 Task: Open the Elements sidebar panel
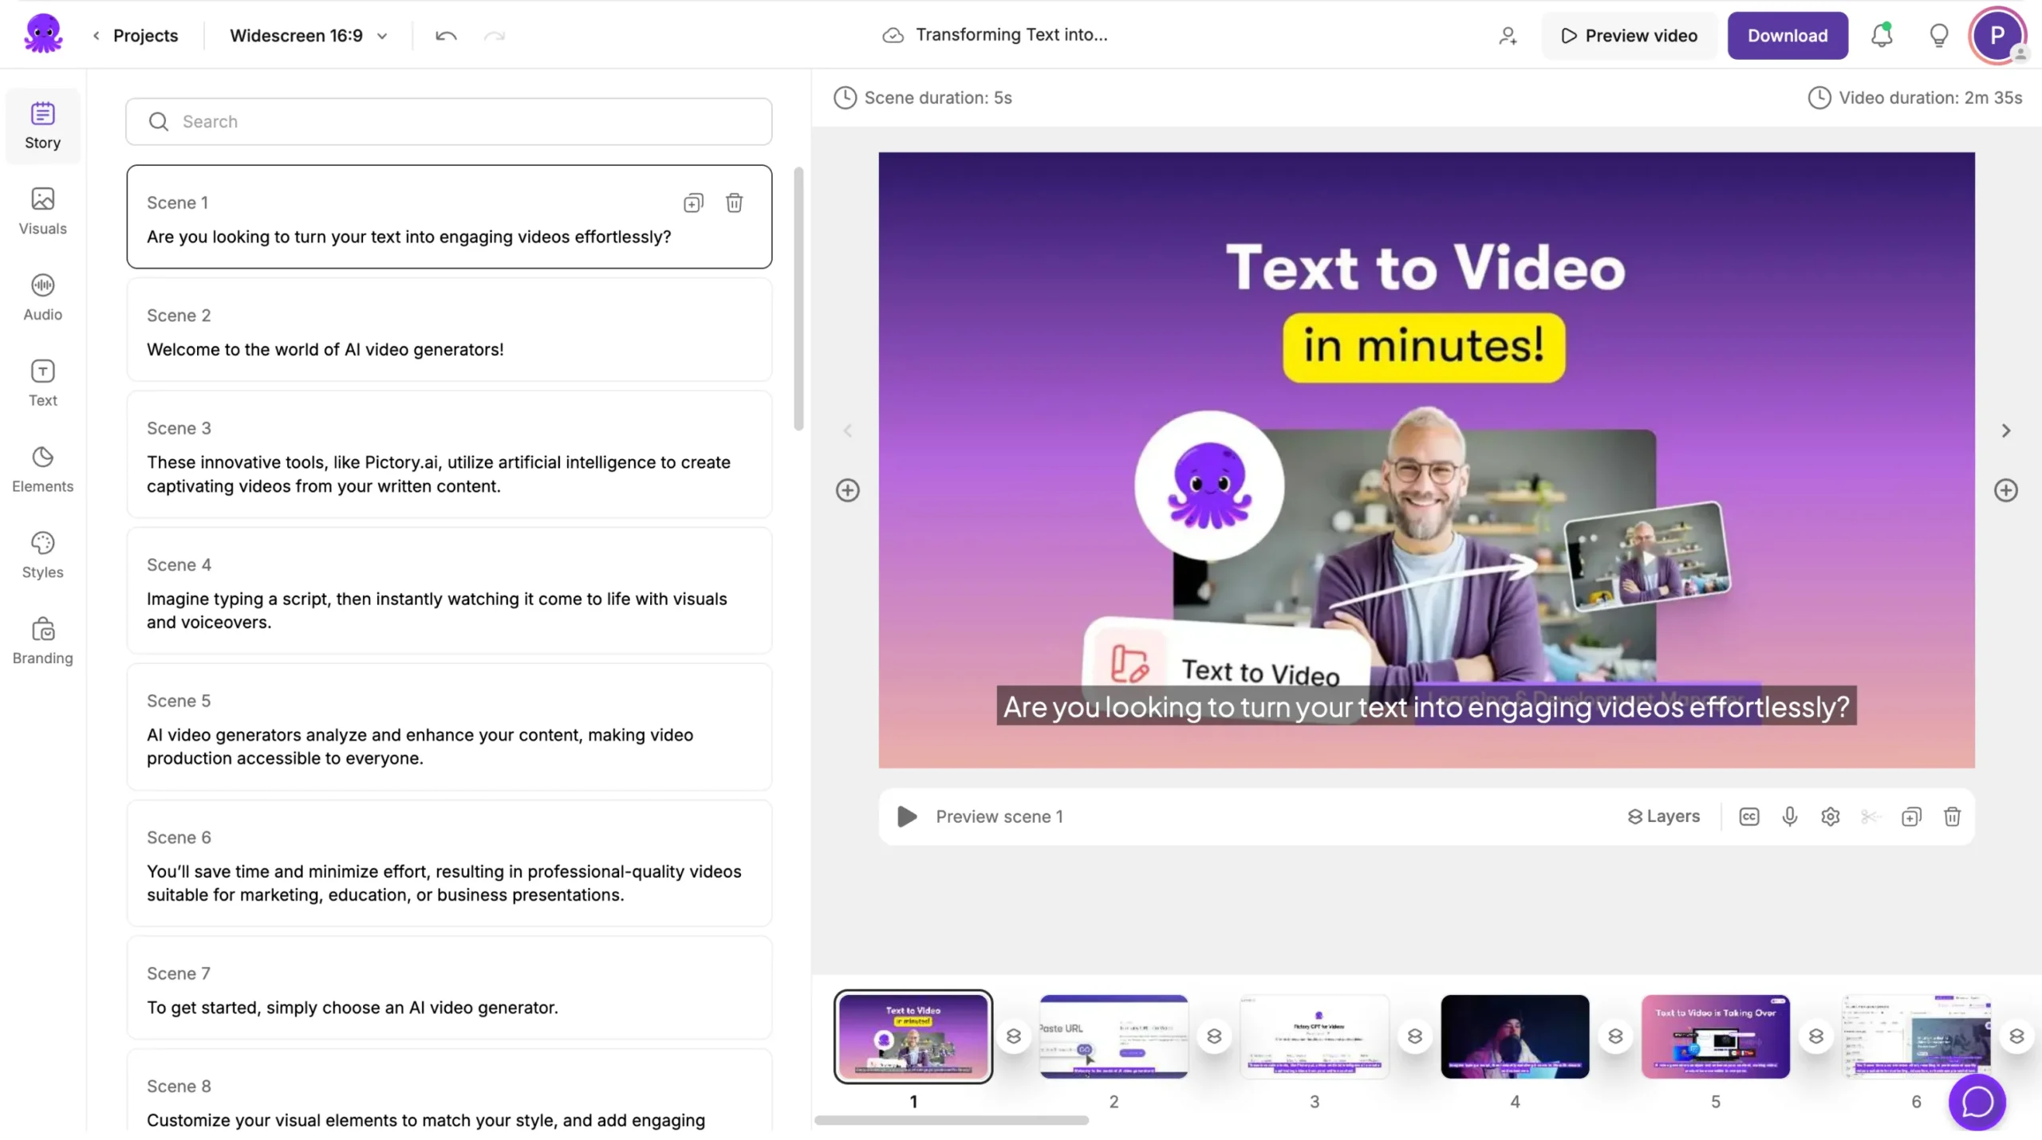tap(42, 470)
